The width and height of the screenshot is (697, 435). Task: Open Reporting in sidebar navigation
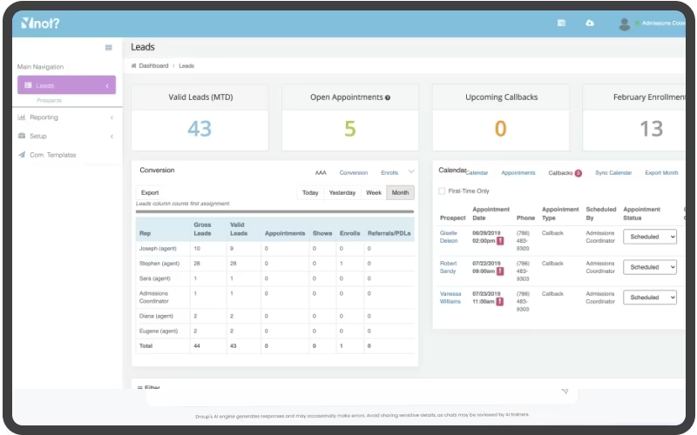pyautogui.click(x=44, y=117)
